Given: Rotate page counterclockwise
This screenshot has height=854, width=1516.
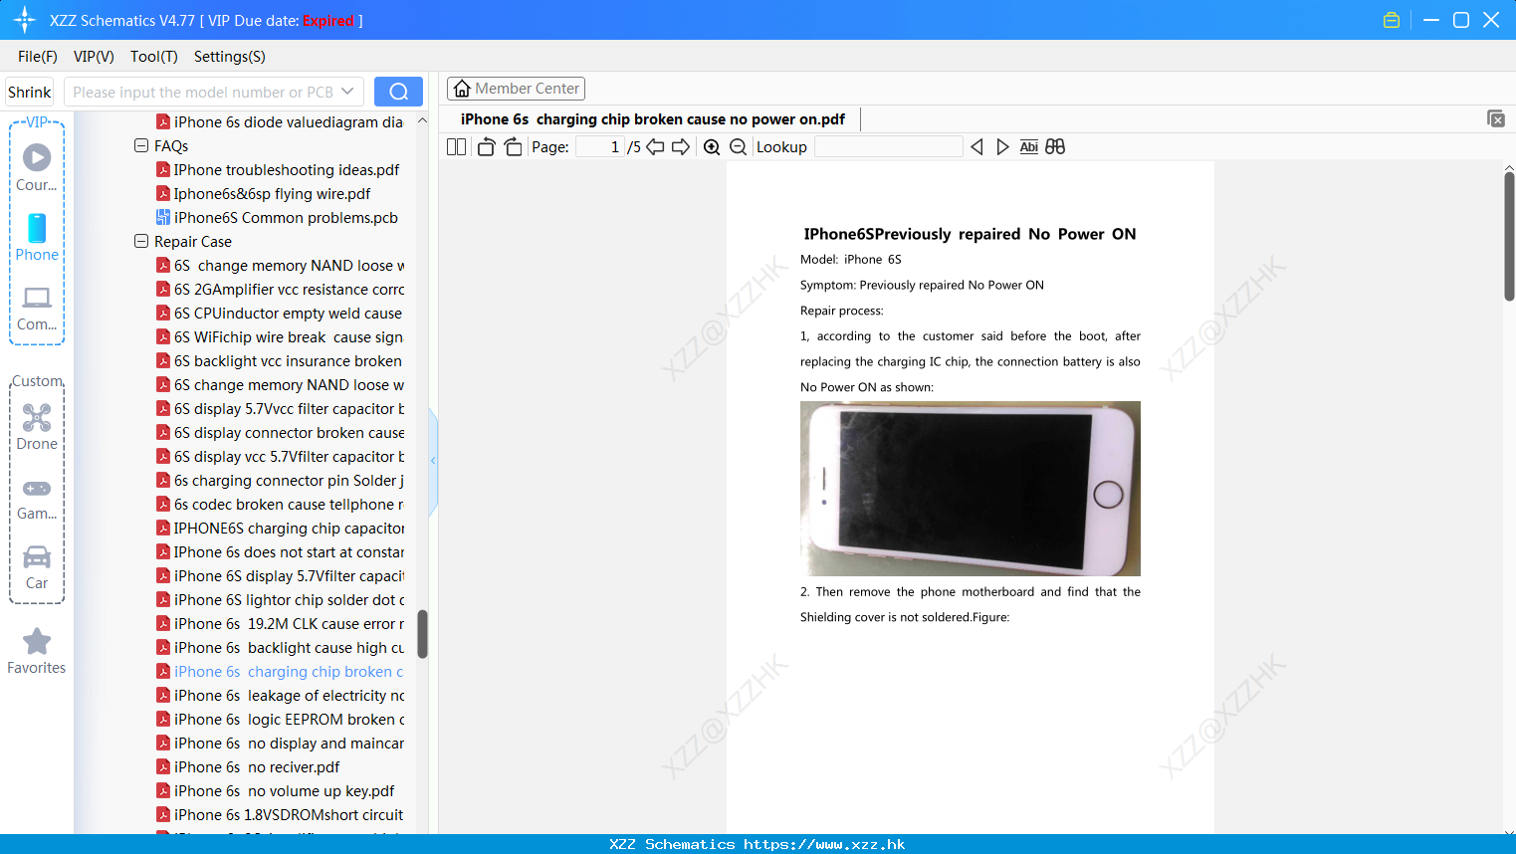Looking at the screenshot, I should tap(486, 146).
